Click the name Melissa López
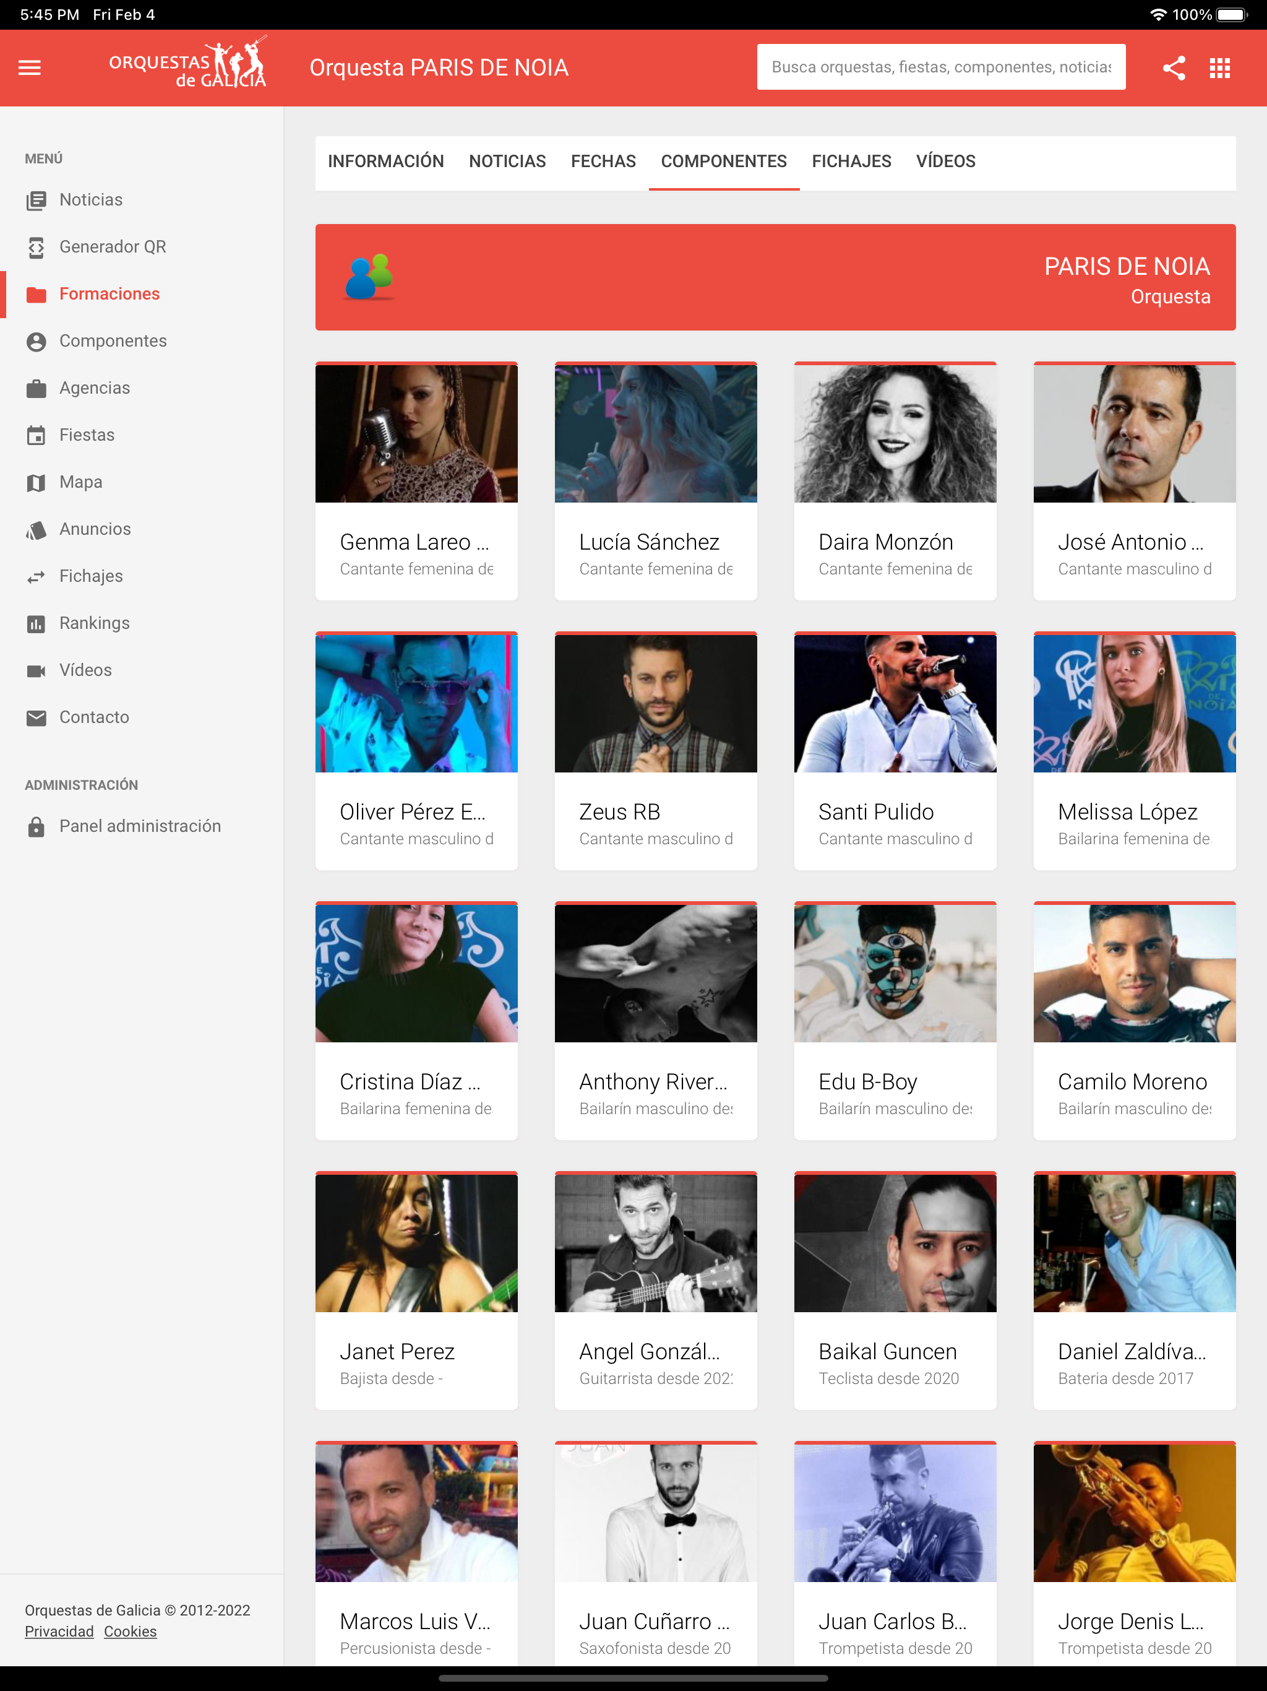 1127,812
